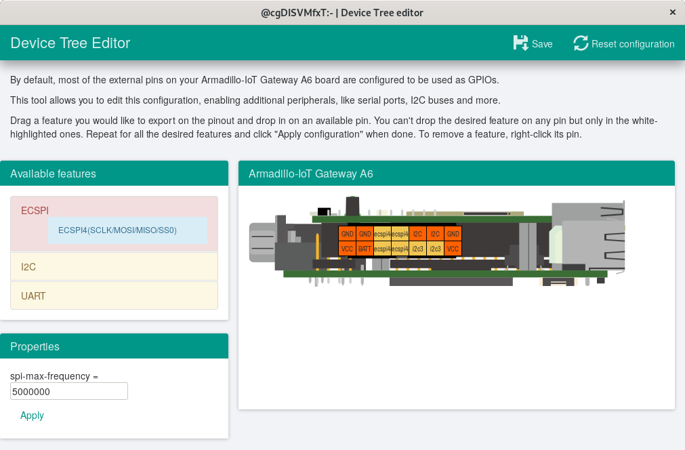The width and height of the screenshot is (685, 450).
Task: Click the I2C pin adjacent to the GND pin
Action: click(436, 234)
